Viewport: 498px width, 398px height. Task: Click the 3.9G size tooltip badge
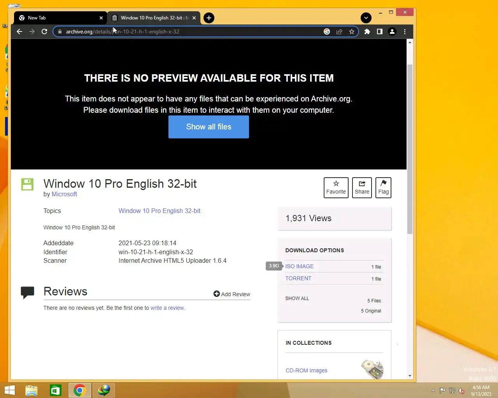point(274,266)
